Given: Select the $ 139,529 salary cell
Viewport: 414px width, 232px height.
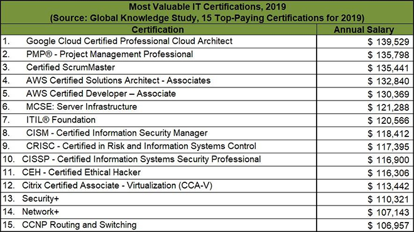Looking at the screenshot, I should point(365,41).
